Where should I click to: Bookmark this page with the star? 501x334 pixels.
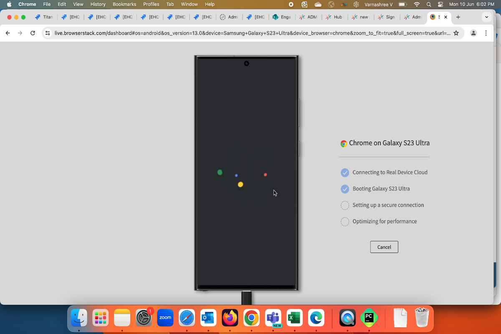(x=456, y=33)
